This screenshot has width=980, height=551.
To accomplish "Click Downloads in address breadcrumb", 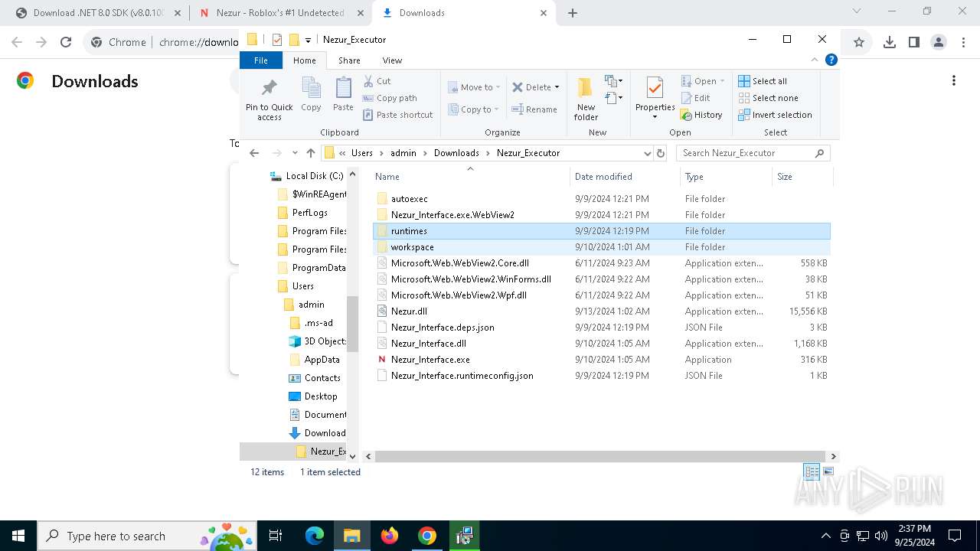I will point(456,153).
